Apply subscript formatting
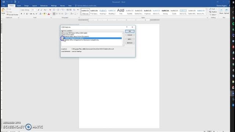Viewport: 235px width, 132px height. pos(34,14)
